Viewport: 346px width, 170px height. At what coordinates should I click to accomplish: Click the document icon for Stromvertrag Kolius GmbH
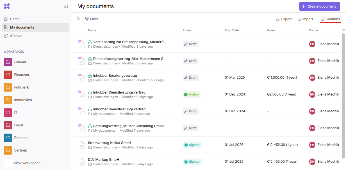(x=81, y=145)
